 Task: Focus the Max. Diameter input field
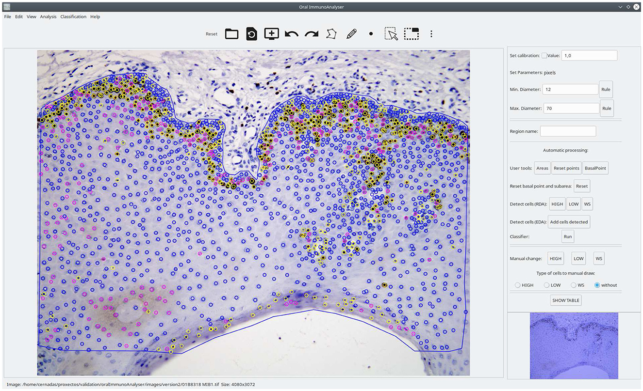pyautogui.click(x=571, y=109)
